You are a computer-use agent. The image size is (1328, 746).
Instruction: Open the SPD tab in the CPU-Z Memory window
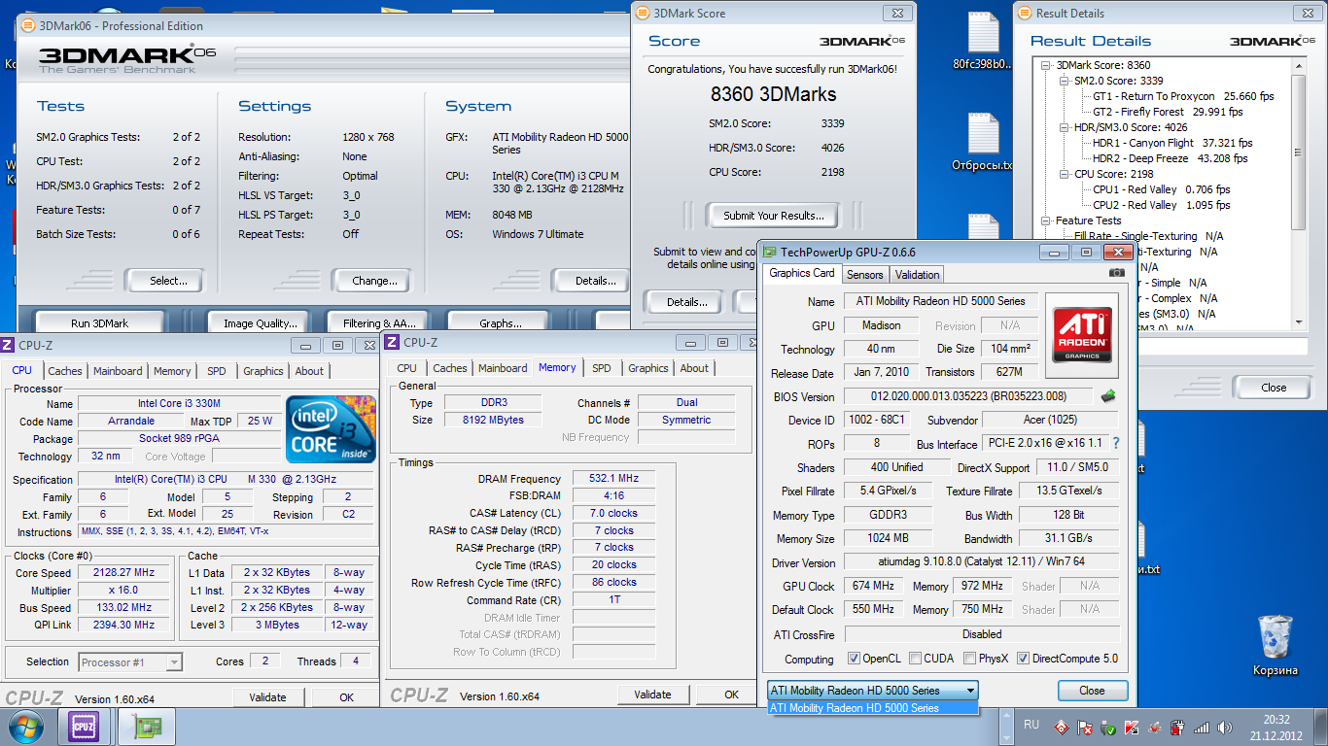point(602,368)
